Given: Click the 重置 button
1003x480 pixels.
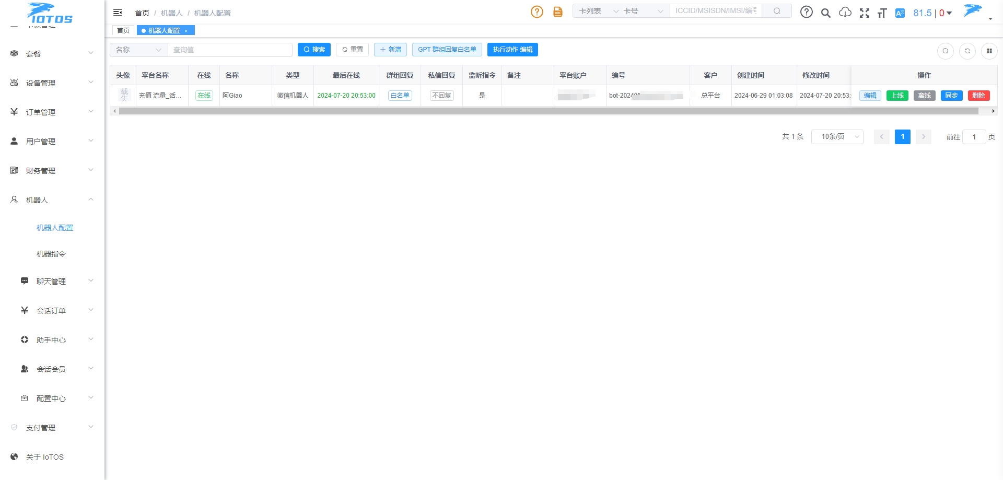Looking at the screenshot, I should tap(353, 50).
